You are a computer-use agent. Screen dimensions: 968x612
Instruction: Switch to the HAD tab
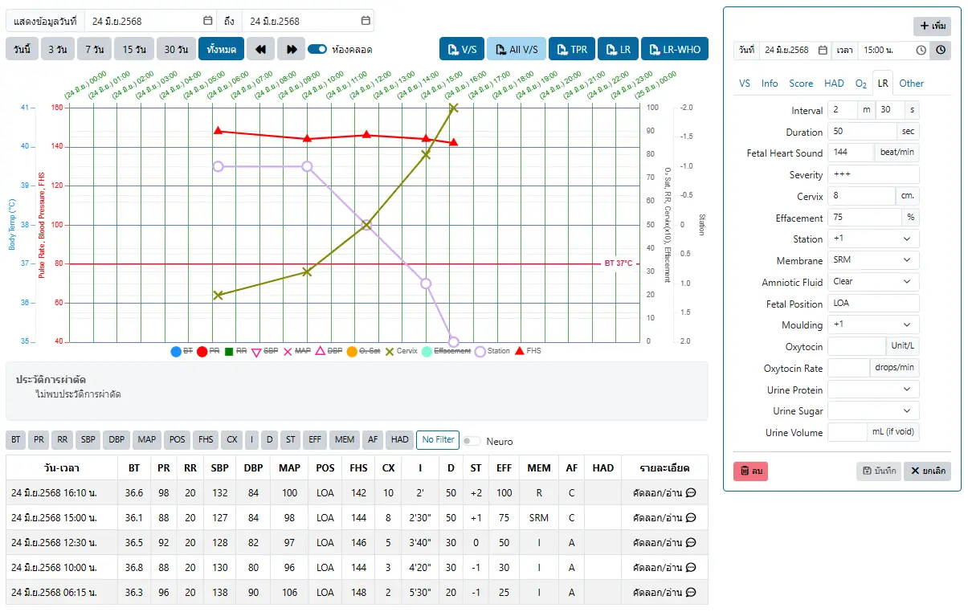pos(834,84)
